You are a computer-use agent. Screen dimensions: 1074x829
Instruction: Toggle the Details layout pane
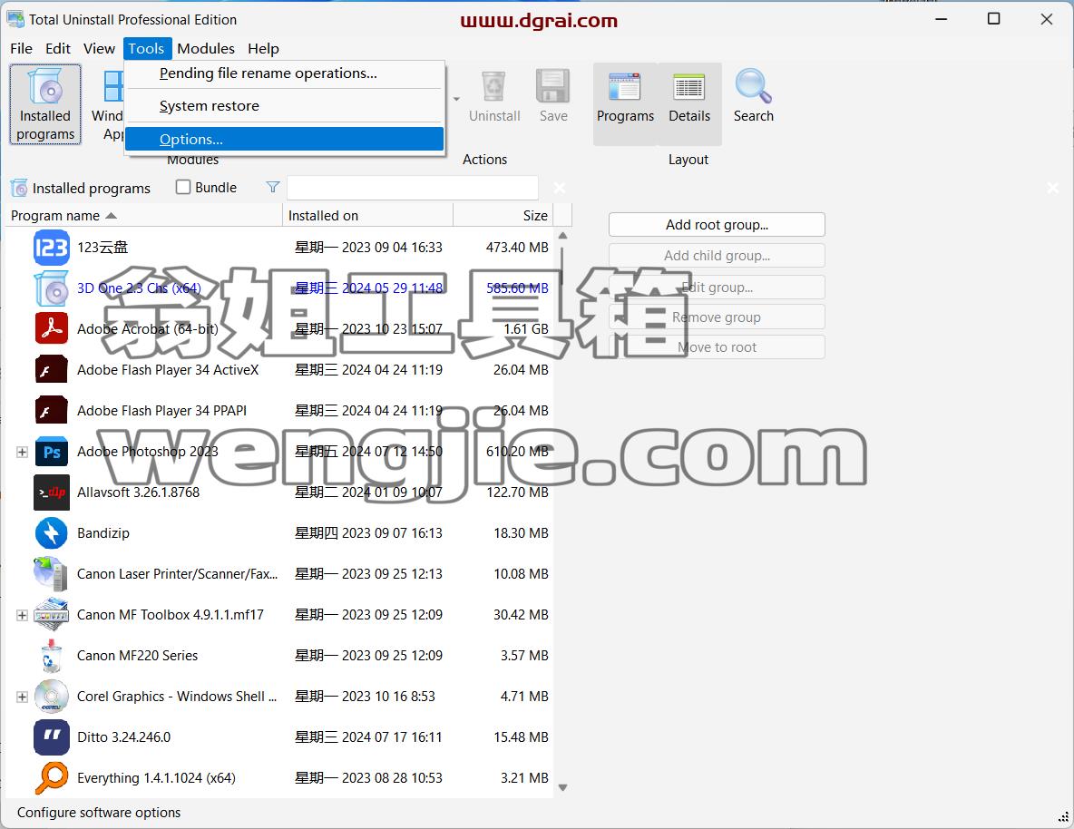689,104
